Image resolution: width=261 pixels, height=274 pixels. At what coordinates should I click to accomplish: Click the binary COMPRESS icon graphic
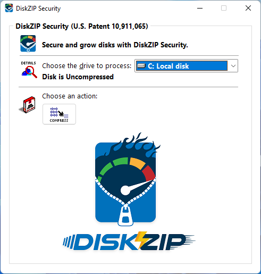click(59, 112)
